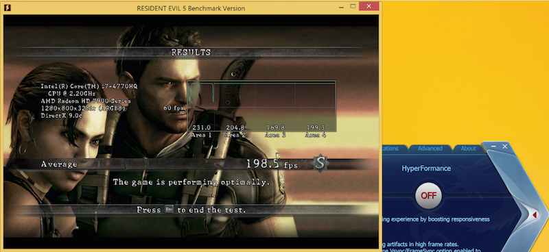Minimize the HyperFormance control panel
The width and height of the screenshot is (549, 252).
(x=493, y=147)
